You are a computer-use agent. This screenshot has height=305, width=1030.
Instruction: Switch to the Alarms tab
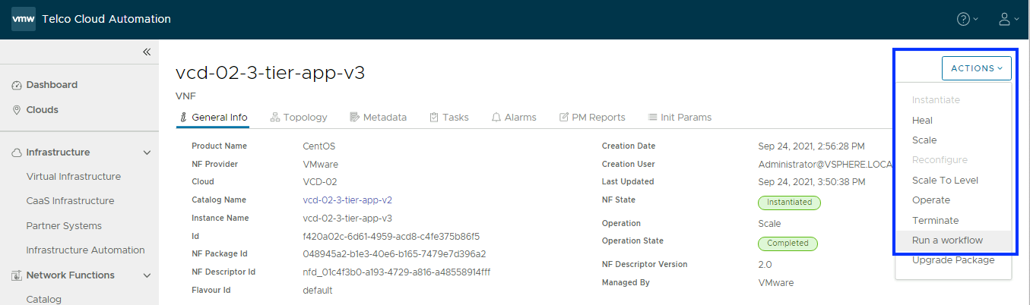click(x=513, y=118)
